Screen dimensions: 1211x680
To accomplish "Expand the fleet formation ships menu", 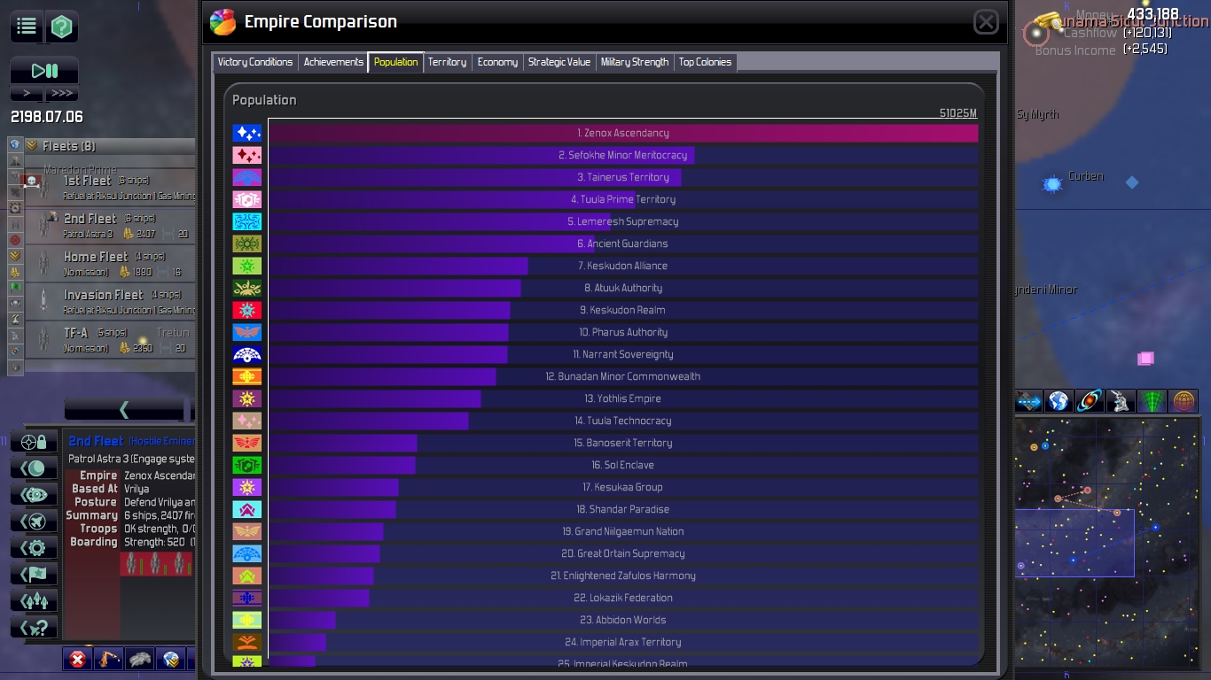I will [x=35, y=600].
